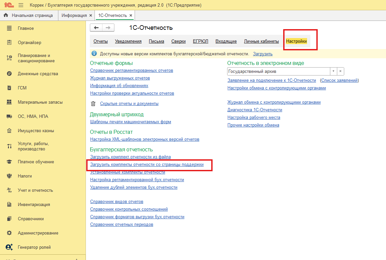Open Шаблоны печати машиночитаемых форм
Viewport: 386px width, 260px height.
pyautogui.click(x=130, y=122)
